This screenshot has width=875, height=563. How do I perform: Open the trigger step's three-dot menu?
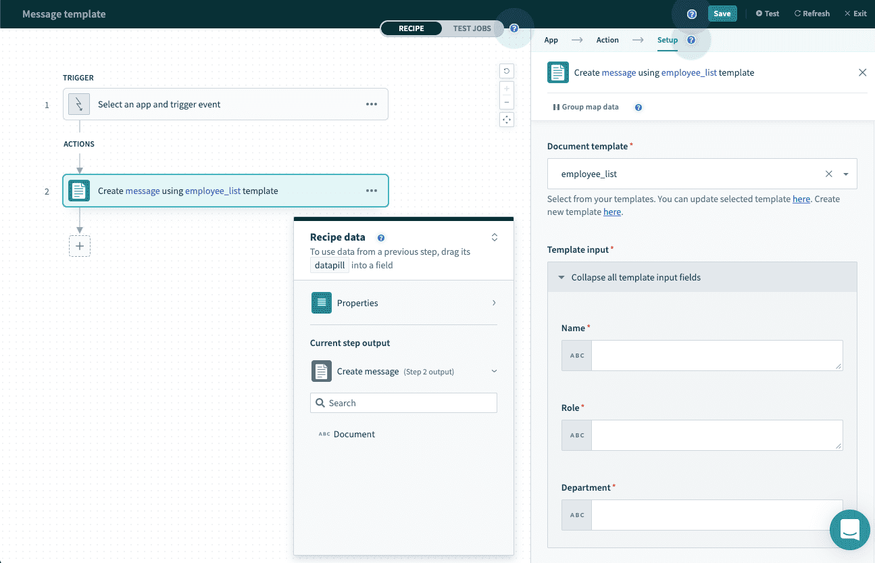372,104
